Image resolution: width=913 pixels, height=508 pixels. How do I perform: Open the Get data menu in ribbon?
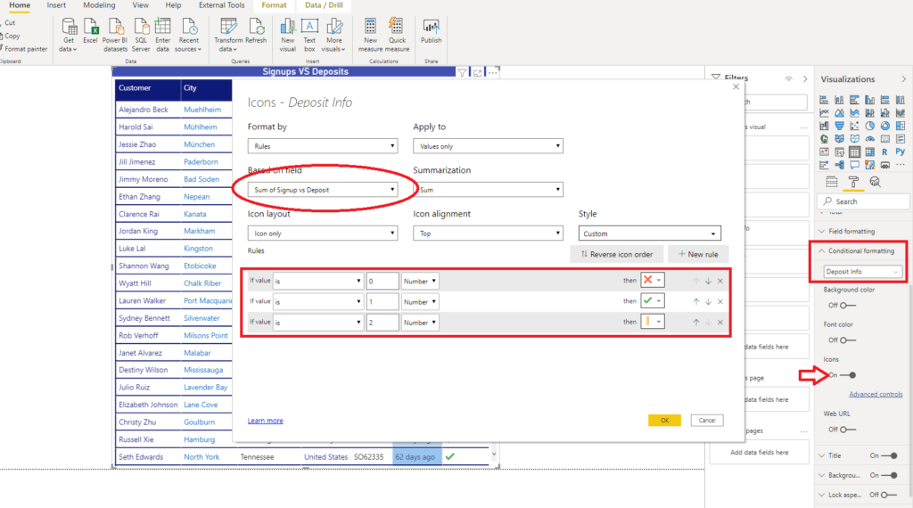tap(69, 35)
